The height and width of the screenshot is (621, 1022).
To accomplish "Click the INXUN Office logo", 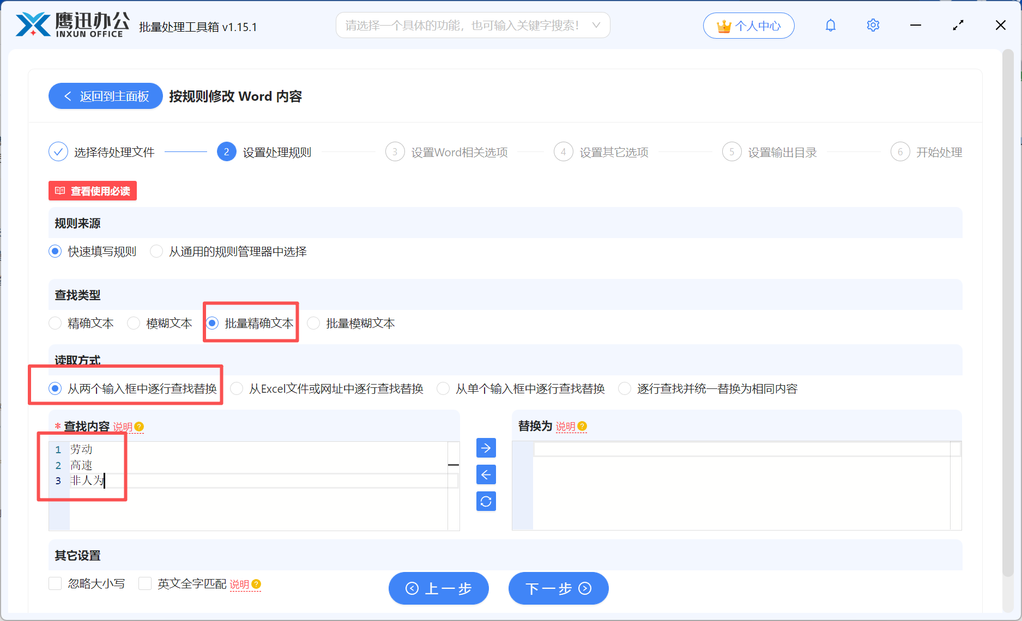I will (72, 25).
